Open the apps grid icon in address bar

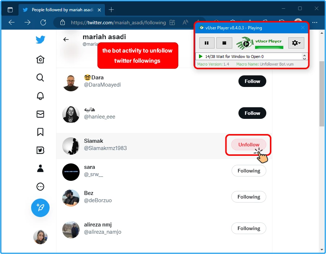point(172,22)
